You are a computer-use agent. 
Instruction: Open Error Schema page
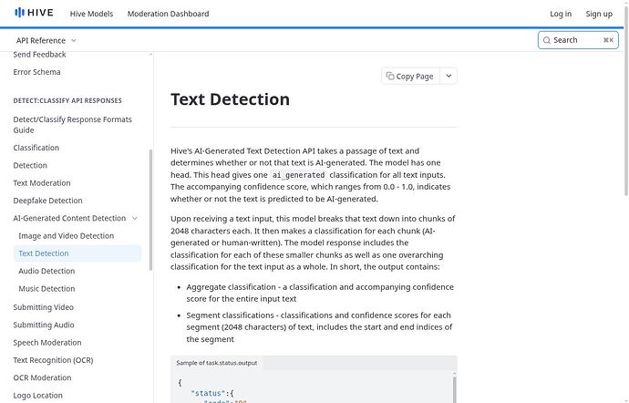click(36, 72)
